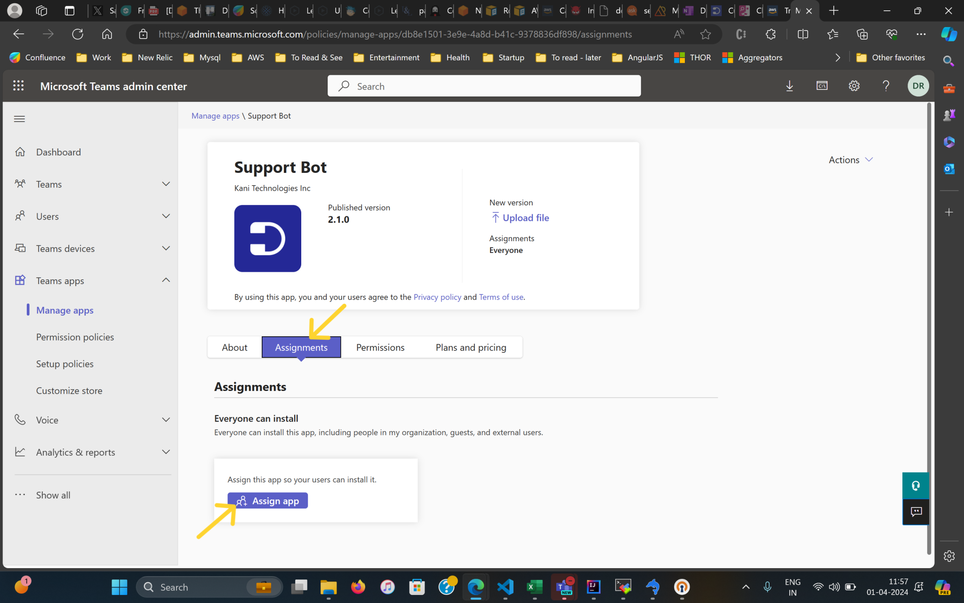Open the Privacy policy link
This screenshot has height=603, width=964.
point(437,297)
